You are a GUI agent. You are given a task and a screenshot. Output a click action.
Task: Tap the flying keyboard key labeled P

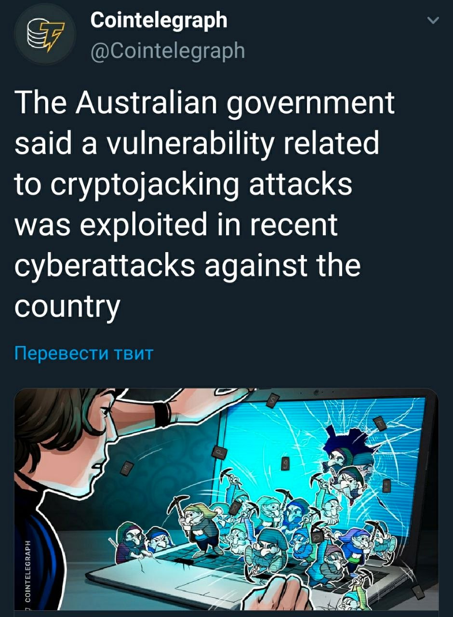click(218, 451)
